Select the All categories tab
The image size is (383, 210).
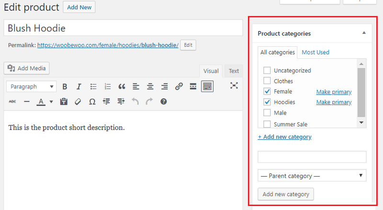tap(278, 52)
